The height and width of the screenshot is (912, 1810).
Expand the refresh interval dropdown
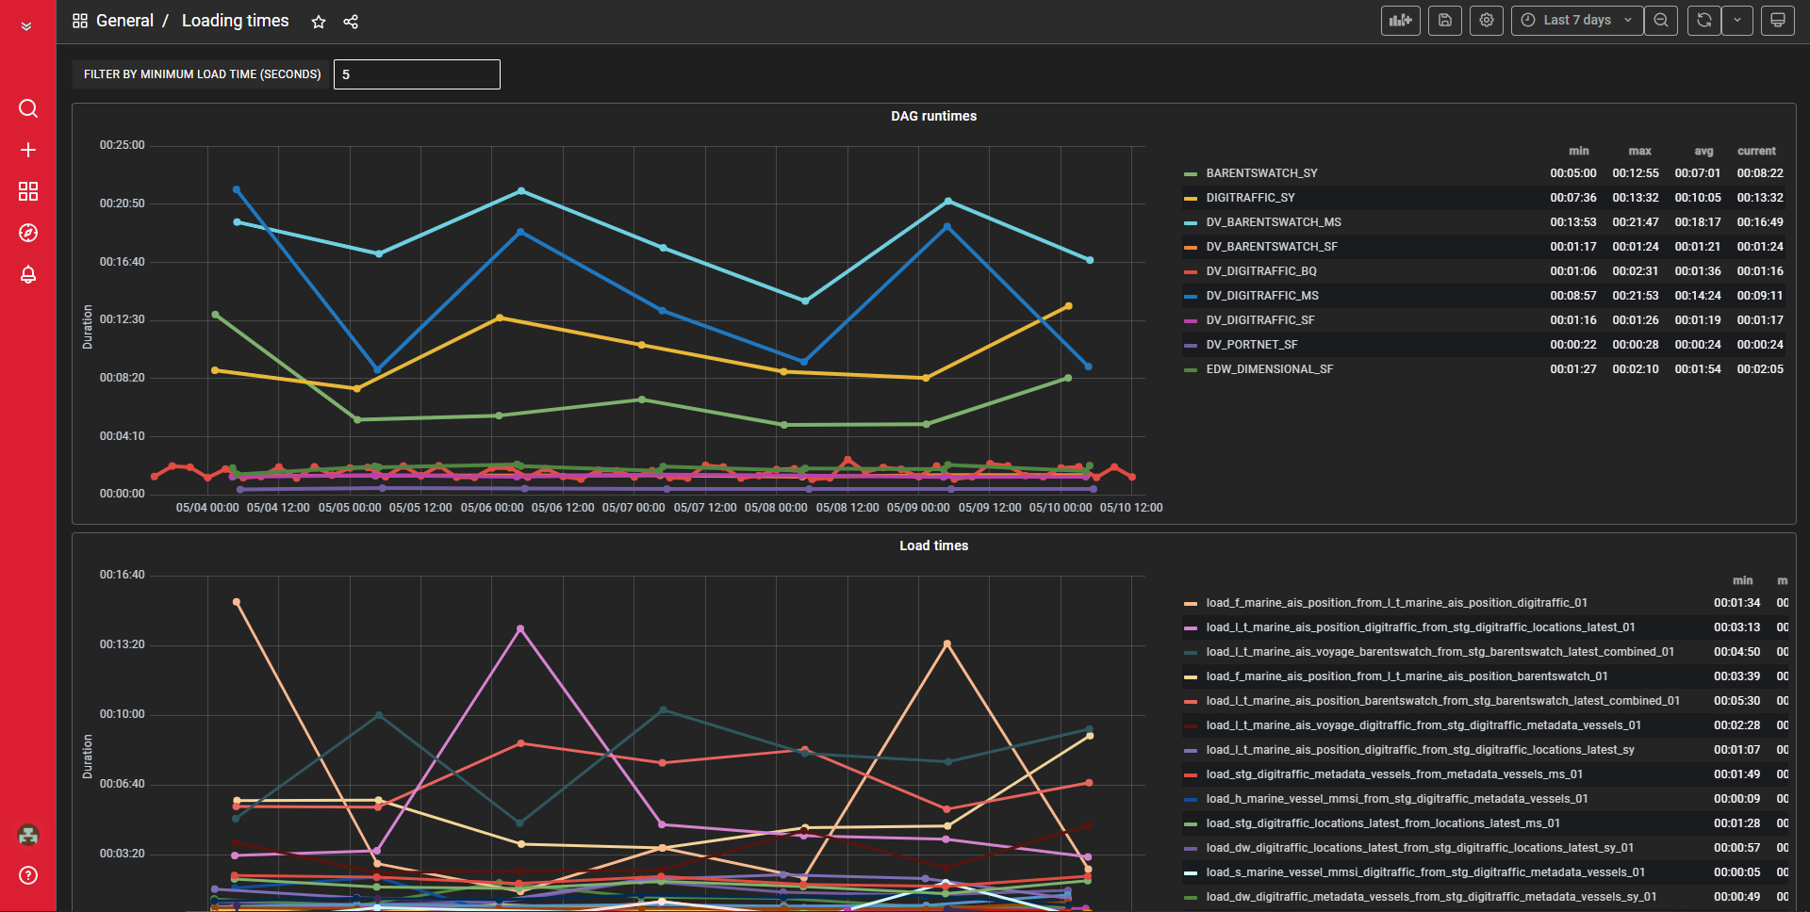pyautogui.click(x=1736, y=21)
